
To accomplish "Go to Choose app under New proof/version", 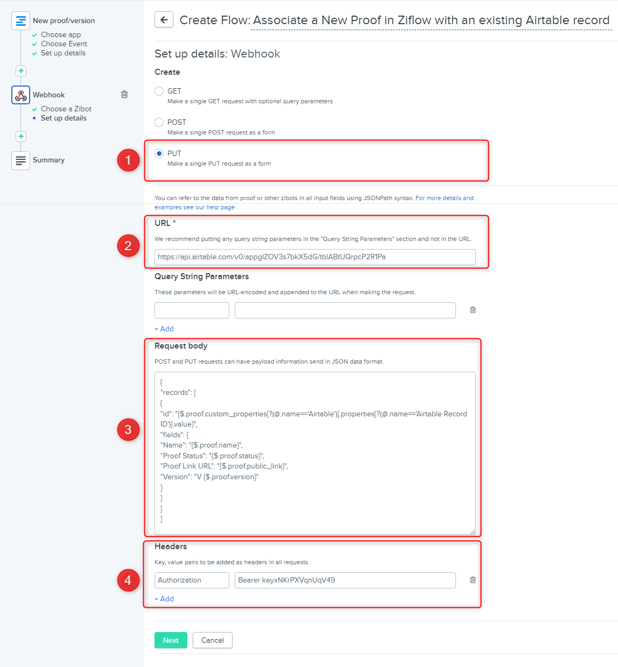I will (x=61, y=34).
